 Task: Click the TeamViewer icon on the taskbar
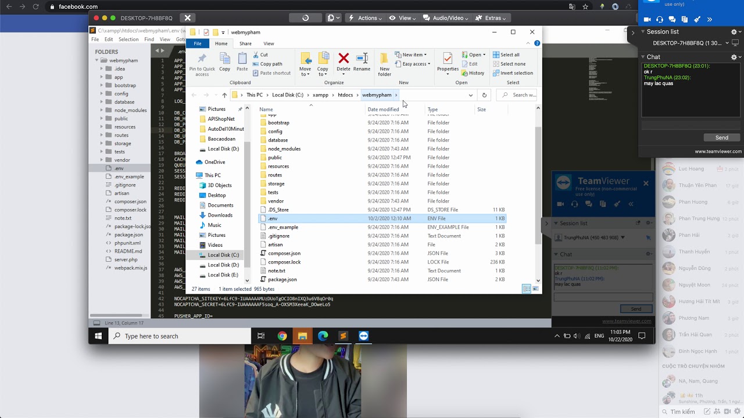363,336
